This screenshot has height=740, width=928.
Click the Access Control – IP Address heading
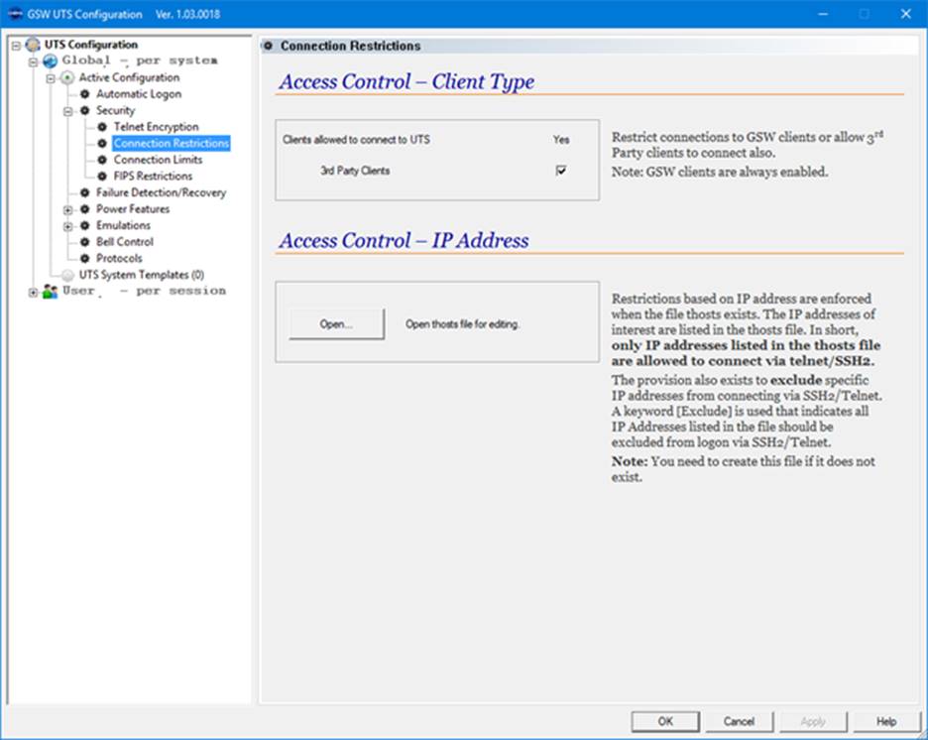pos(404,240)
